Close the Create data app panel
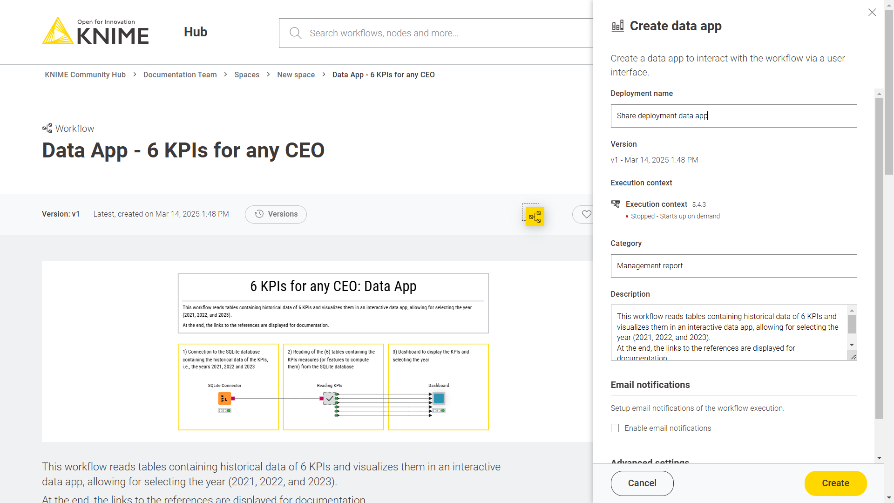The width and height of the screenshot is (894, 503). [x=872, y=13]
